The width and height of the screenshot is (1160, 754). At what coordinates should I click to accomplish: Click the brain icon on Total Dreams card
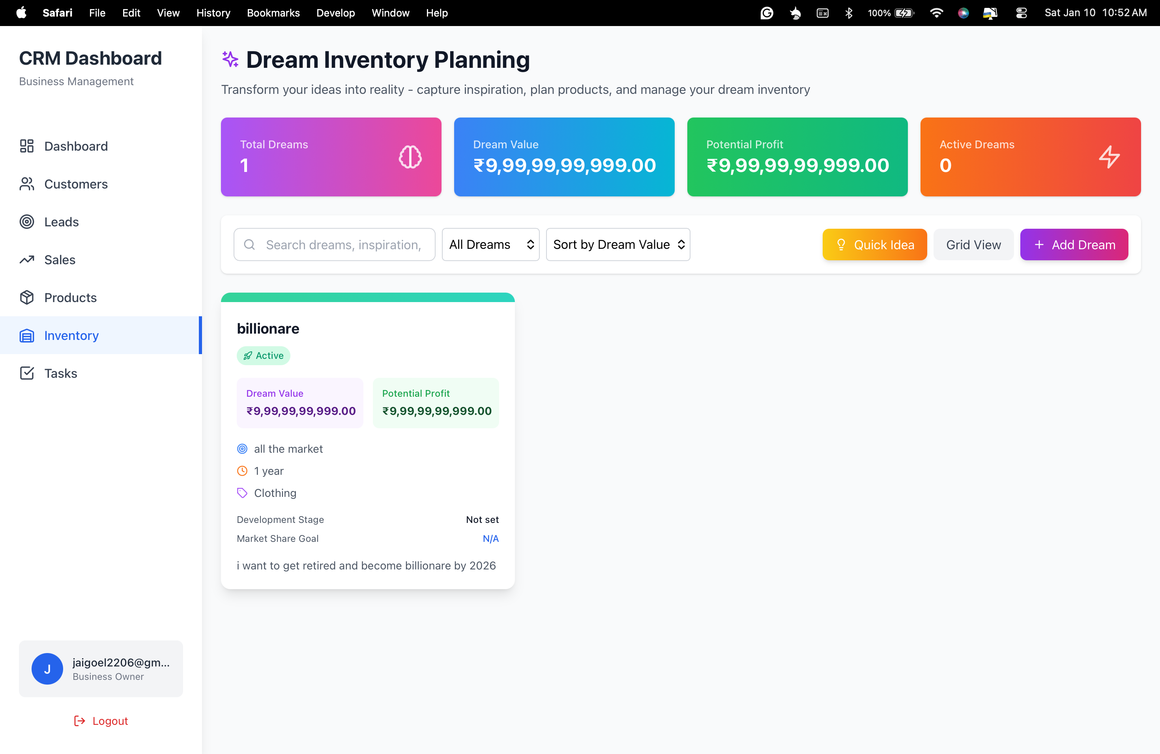(x=410, y=157)
